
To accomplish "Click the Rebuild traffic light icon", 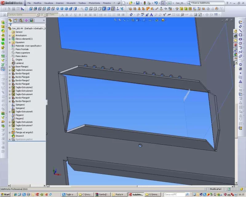I will [x=145, y=3].
